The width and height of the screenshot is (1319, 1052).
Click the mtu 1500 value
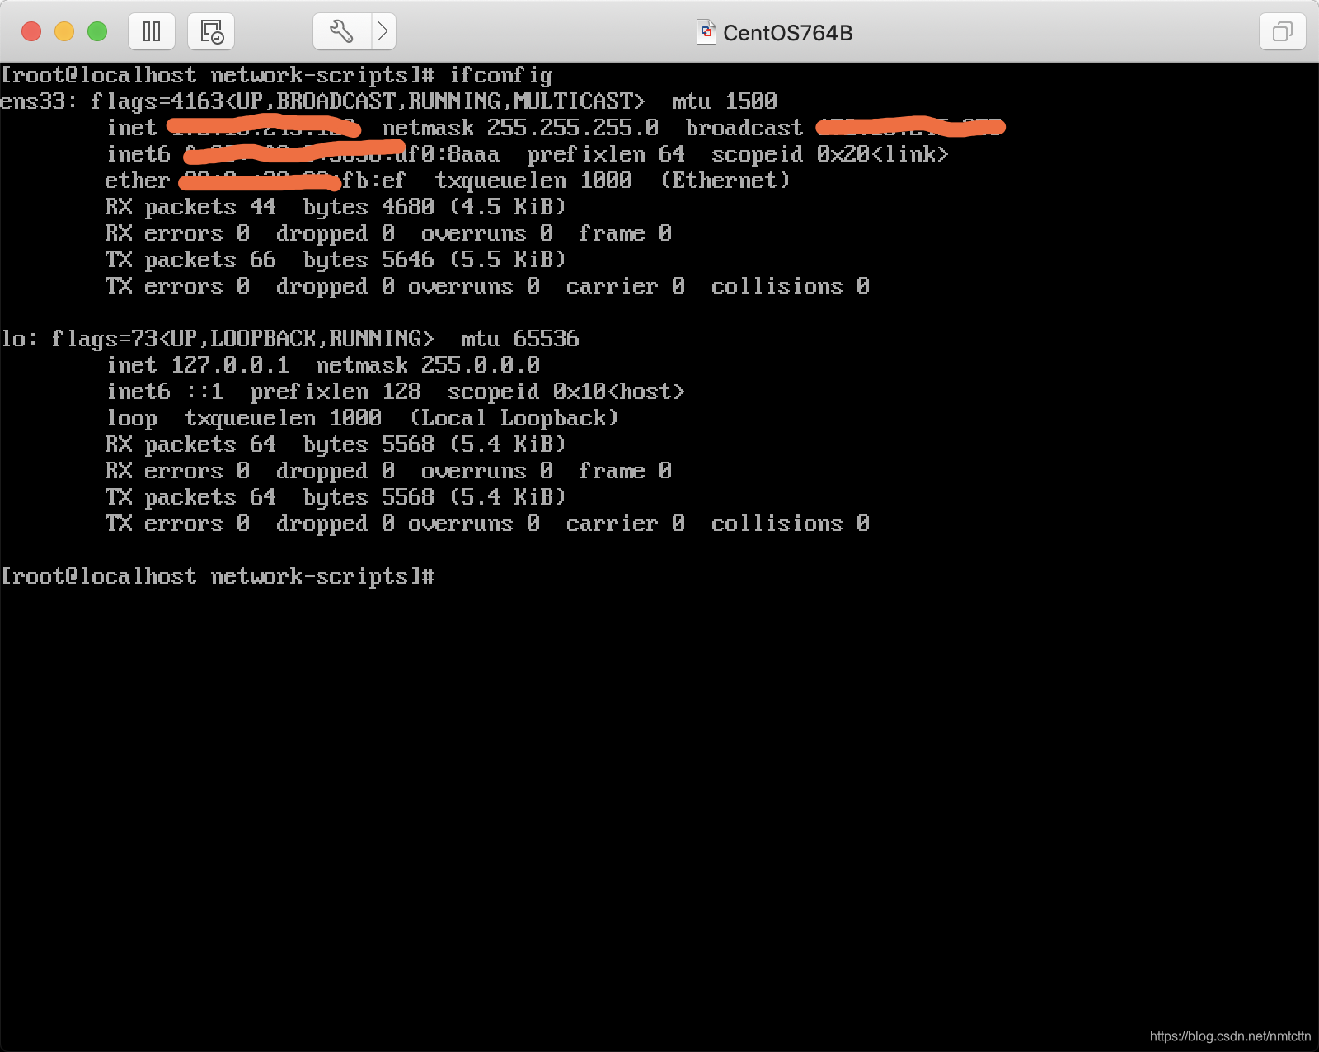click(x=724, y=101)
